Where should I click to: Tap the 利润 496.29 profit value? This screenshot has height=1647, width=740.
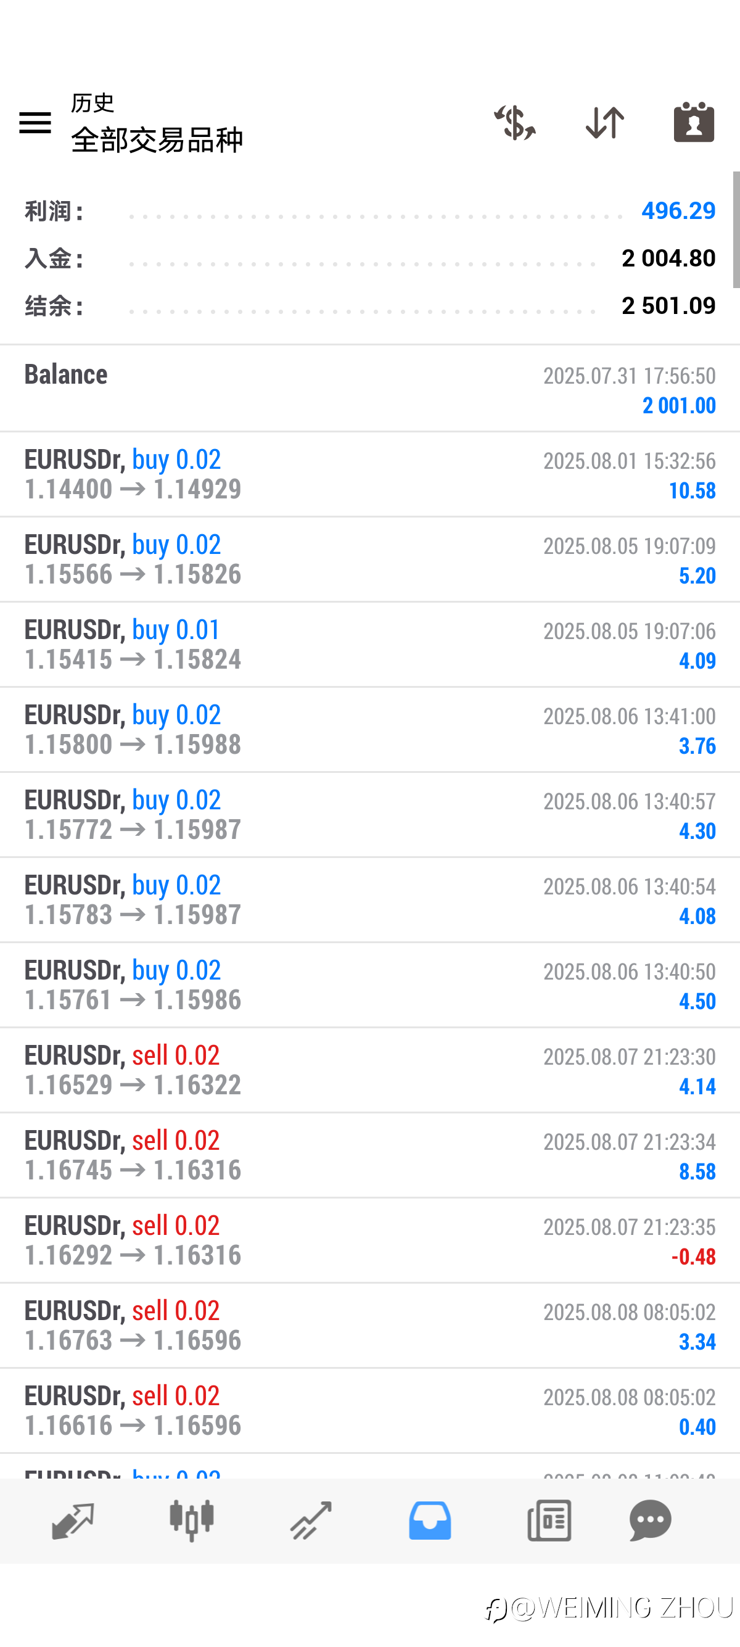click(x=678, y=211)
